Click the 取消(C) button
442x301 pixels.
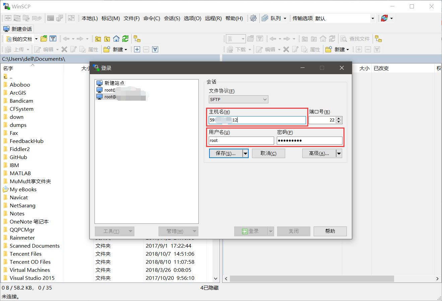(x=268, y=153)
